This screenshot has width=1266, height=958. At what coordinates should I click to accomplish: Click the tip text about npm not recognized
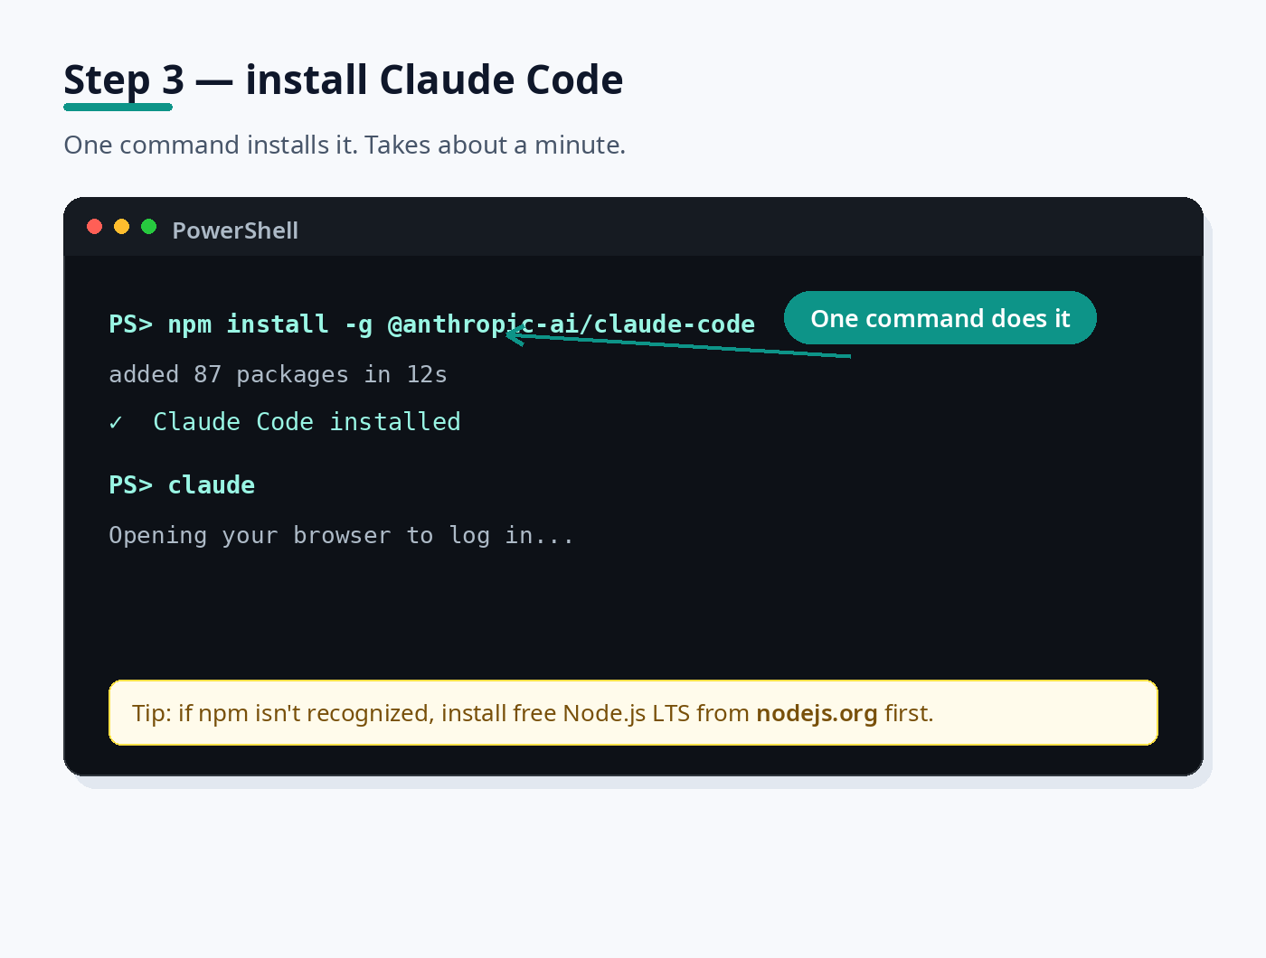click(x=533, y=713)
